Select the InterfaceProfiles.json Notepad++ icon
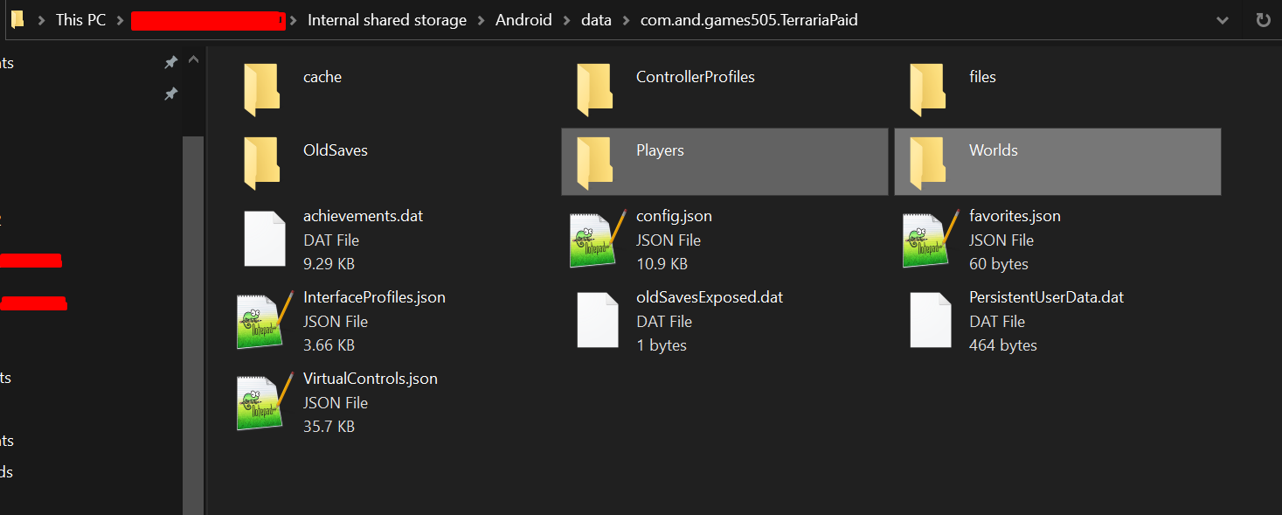The height and width of the screenshot is (515, 1282). coord(265,320)
